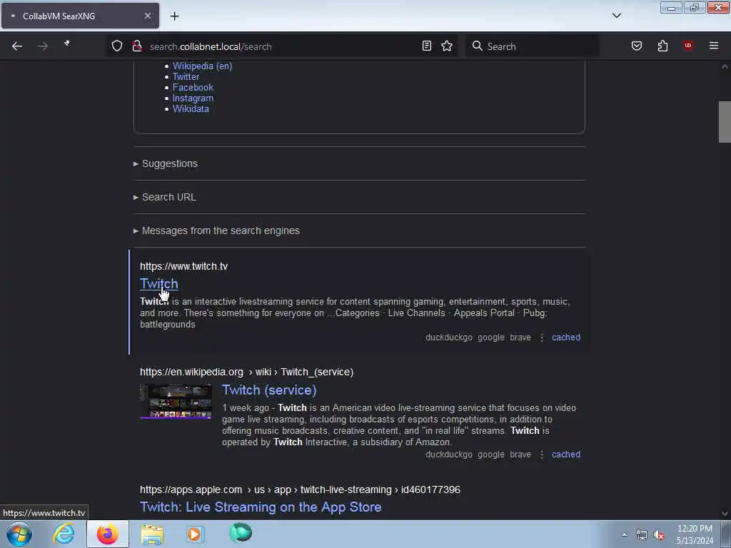Launch Internet Explorer from the taskbar
731x548 pixels.
coord(64,534)
